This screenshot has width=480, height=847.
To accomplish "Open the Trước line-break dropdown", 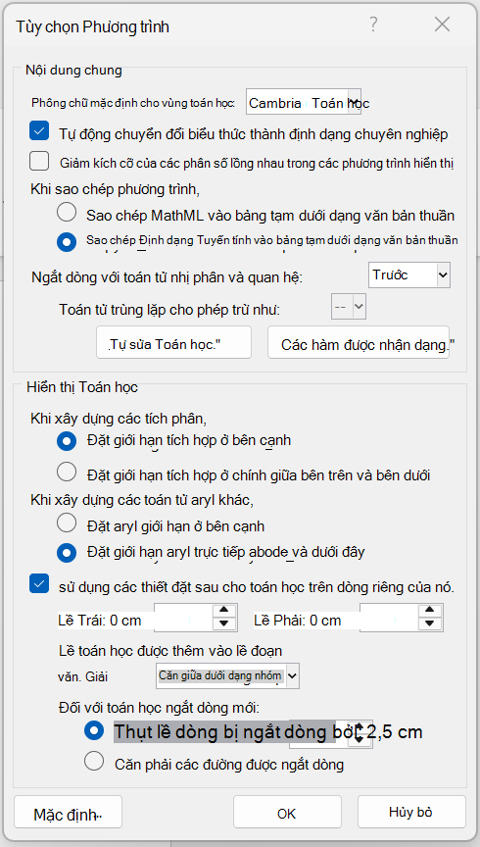I will [409, 274].
